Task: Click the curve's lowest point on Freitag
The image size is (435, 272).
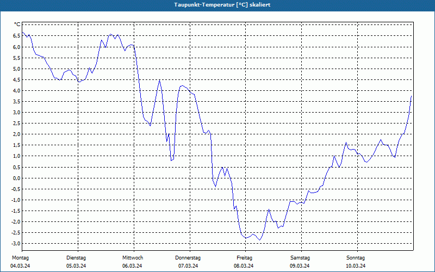Action: click(260, 240)
